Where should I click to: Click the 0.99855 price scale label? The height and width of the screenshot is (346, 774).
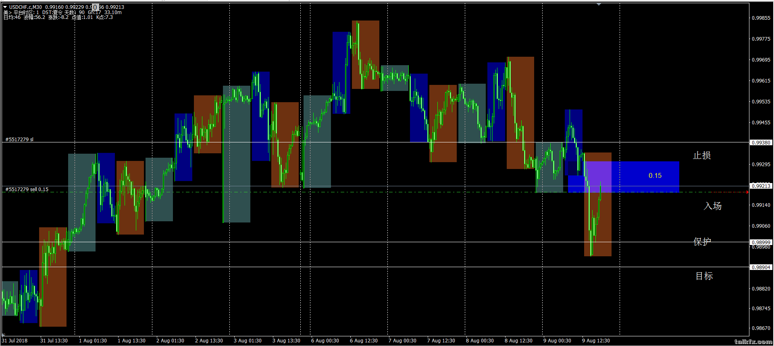coord(761,18)
